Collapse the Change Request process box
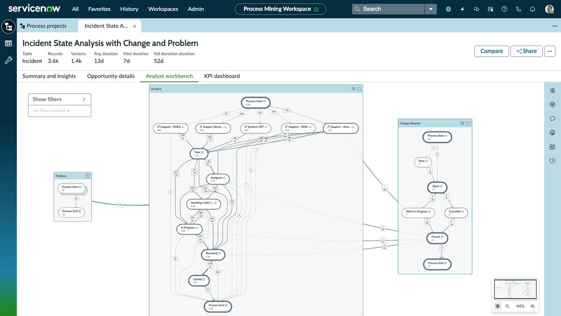Image resolution: width=561 pixels, height=316 pixels. pos(468,123)
